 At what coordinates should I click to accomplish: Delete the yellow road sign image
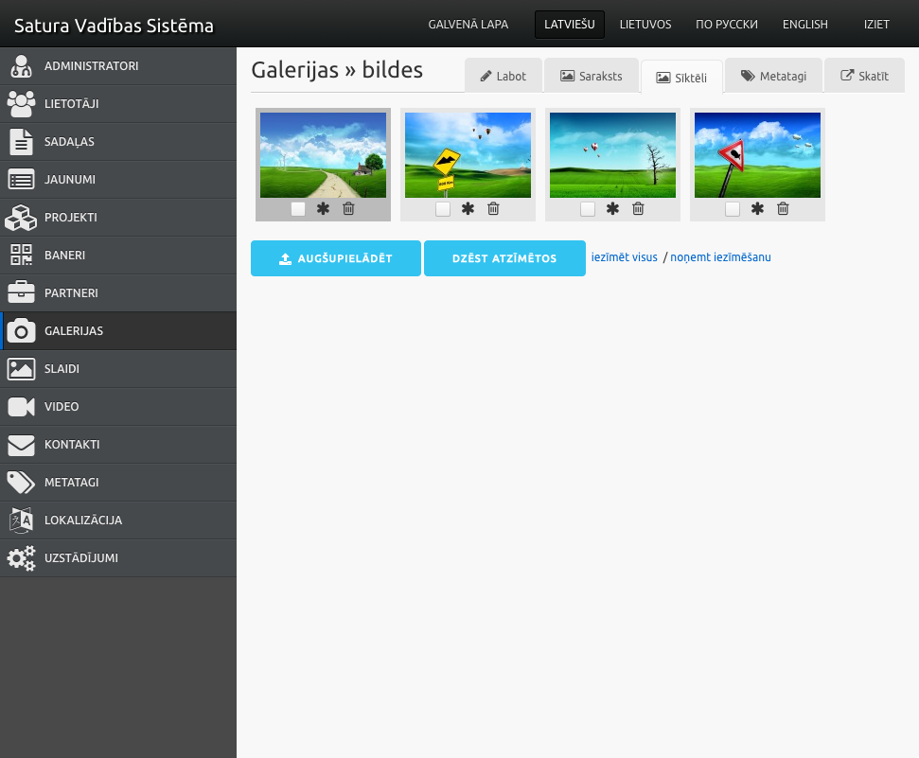pyautogui.click(x=493, y=209)
